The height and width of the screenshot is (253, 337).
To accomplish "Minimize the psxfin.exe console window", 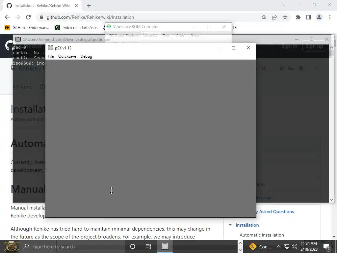I will tap(297, 39).
